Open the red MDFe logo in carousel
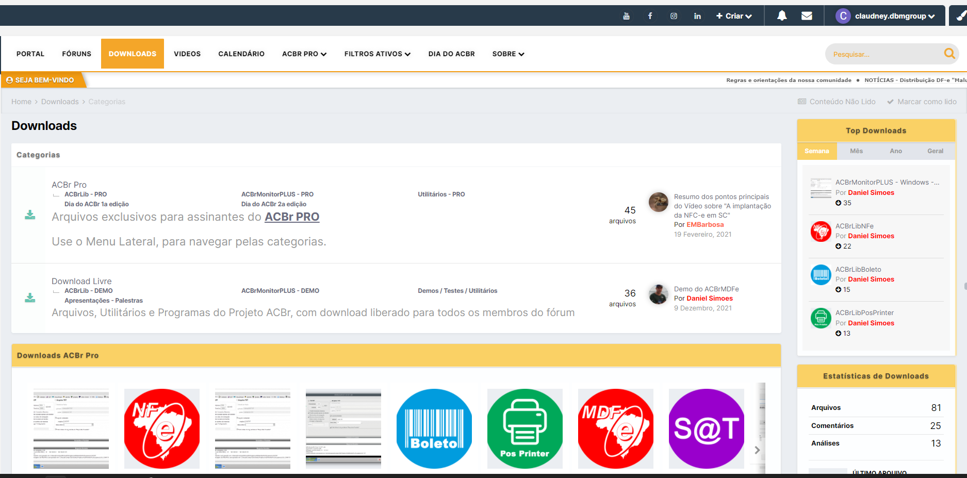The width and height of the screenshot is (967, 478). 616,428
